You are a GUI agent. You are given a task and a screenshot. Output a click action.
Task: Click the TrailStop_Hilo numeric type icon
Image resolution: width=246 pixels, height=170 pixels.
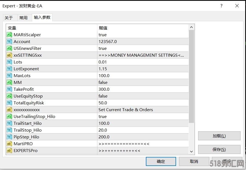point(9,130)
